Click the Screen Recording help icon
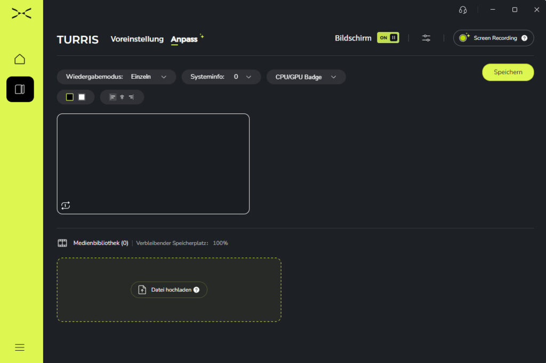The width and height of the screenshot is (546, 363). tap(524, 38)
